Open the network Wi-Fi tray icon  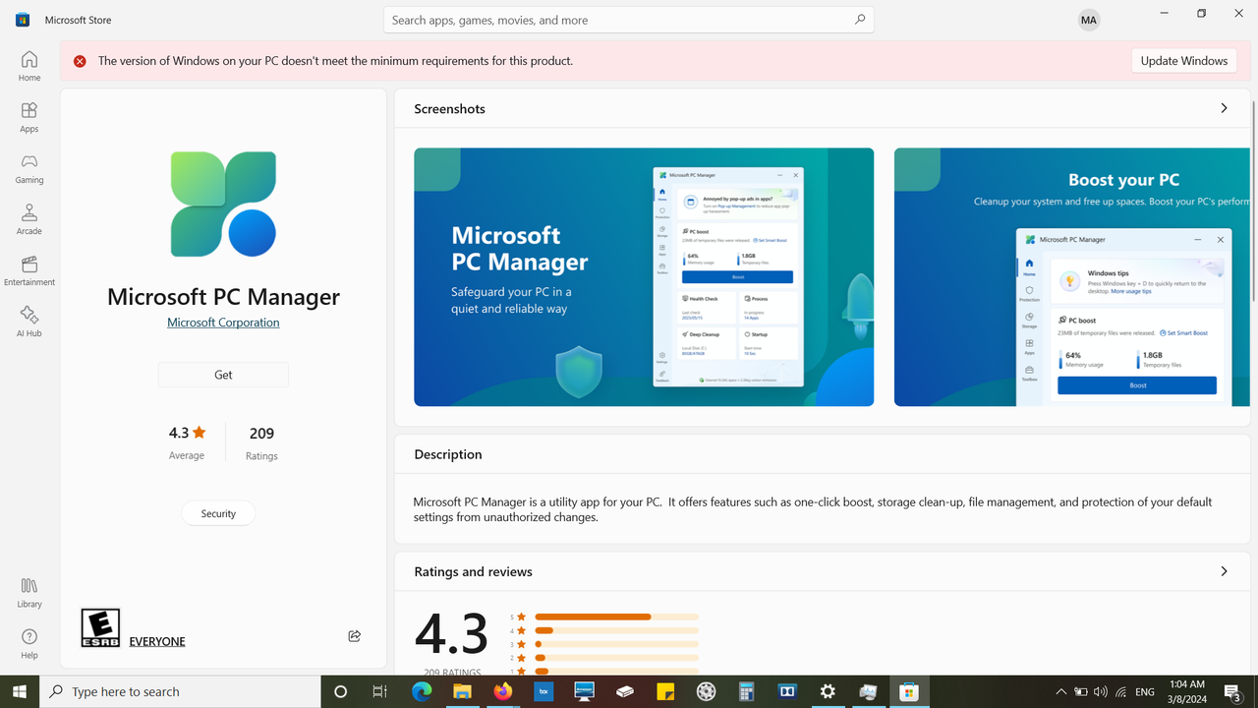pyautogui.click(x=1120, y=692)
